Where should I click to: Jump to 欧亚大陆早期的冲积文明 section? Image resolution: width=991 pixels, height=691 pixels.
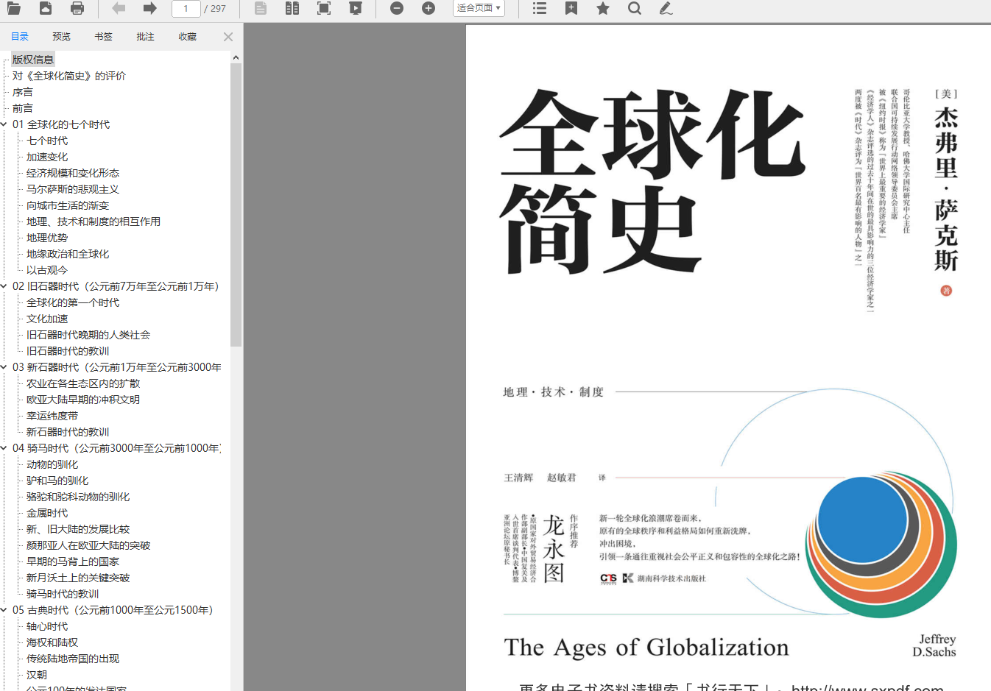tap(83, 400)
